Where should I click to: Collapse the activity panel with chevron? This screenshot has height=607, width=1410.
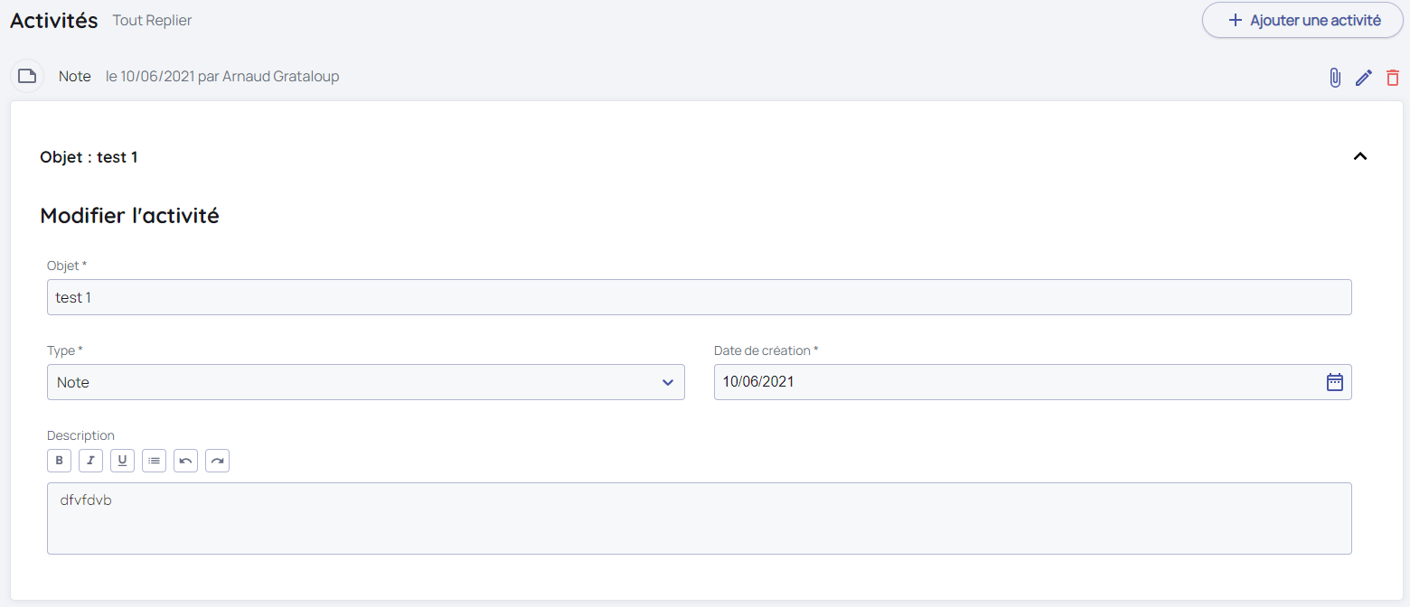(x=1359, y=156)
